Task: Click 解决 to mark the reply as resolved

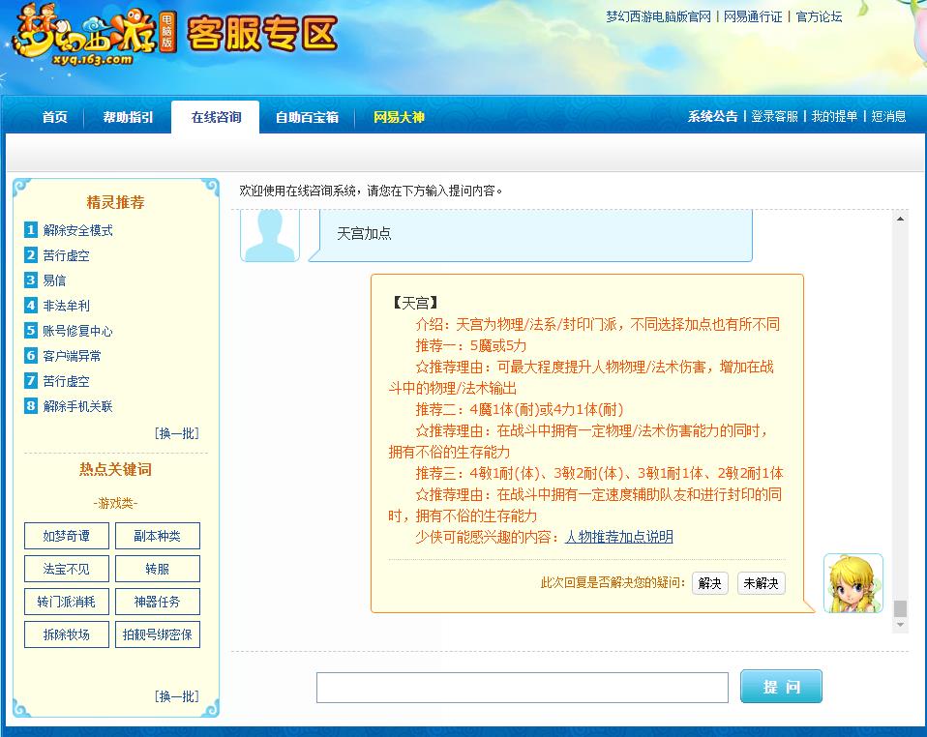Action: point(709,583)
